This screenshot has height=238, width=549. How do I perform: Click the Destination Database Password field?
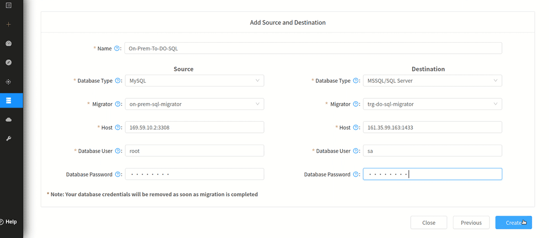pos(432,174)
